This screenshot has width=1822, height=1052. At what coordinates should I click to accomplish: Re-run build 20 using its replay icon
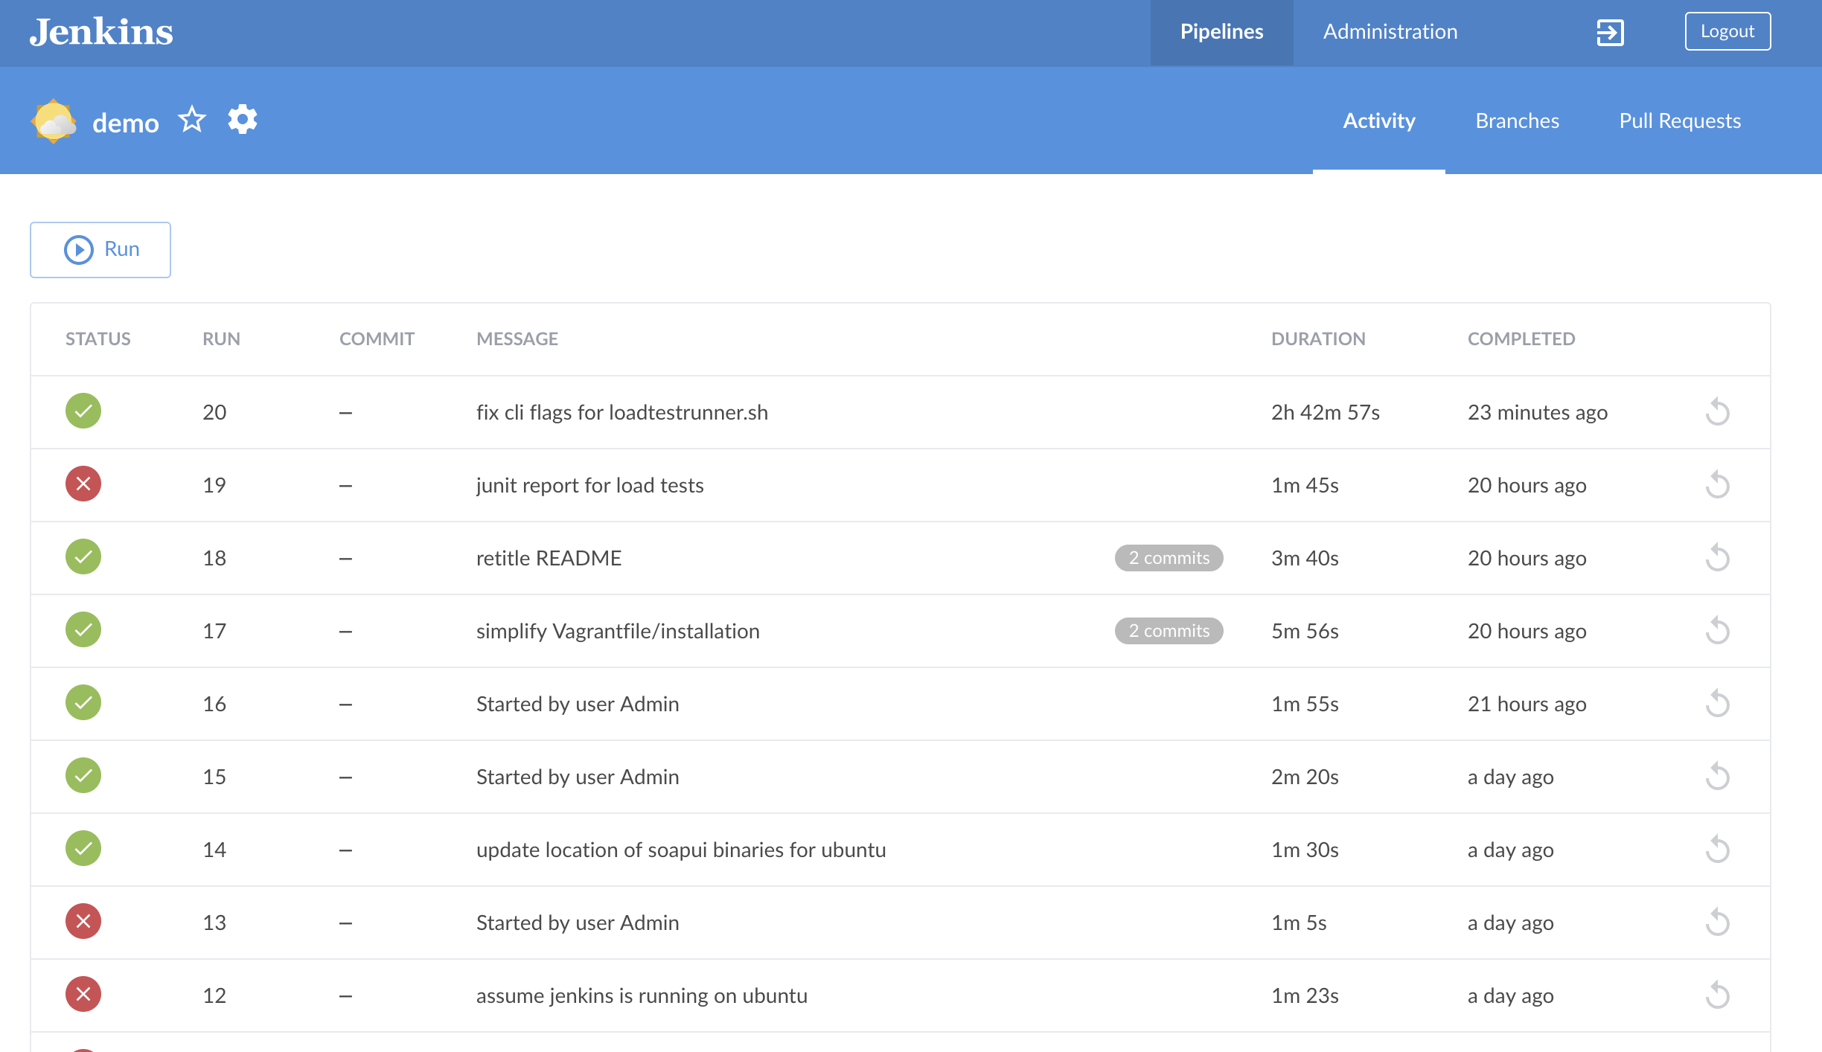[x=1717, y=412]
